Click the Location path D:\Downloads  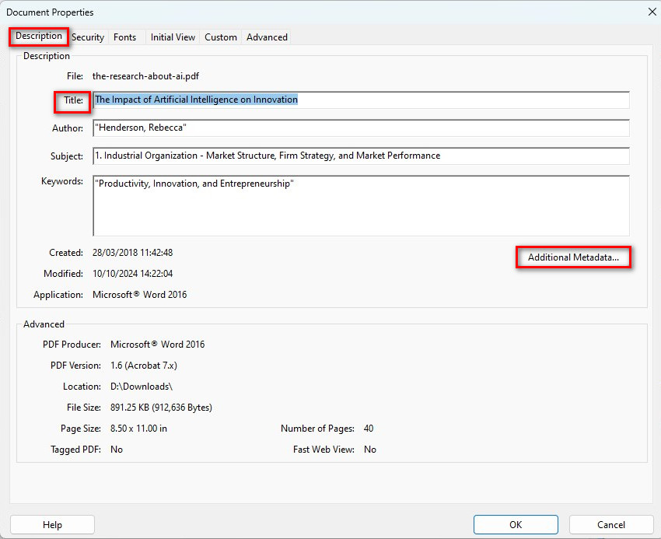click(x=142, y=386)
